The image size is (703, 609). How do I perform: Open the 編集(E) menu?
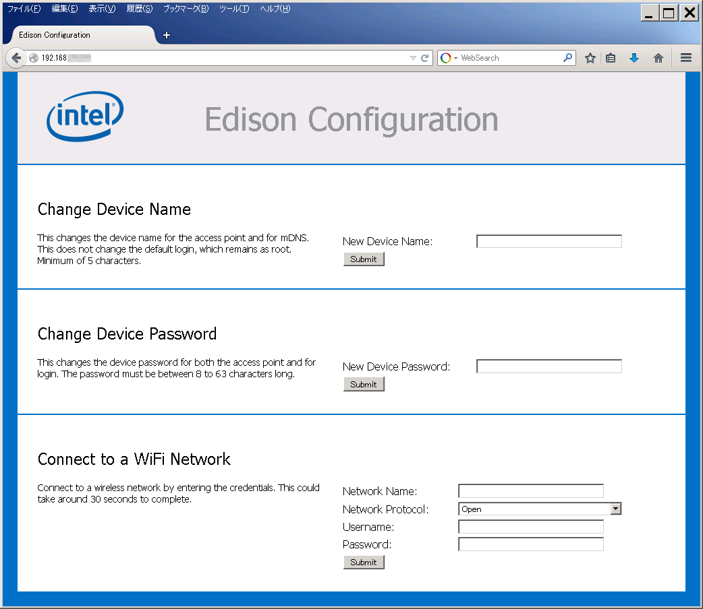pyautogui.click(x=65, y=9)
